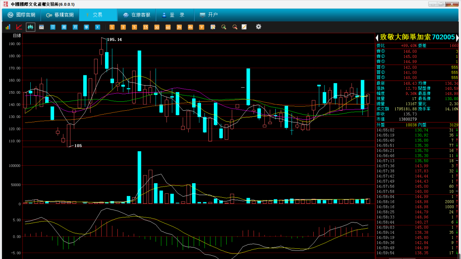Screen dimensions: 461x259
Task: Click the blue X period icon
Action: point(97,27)
